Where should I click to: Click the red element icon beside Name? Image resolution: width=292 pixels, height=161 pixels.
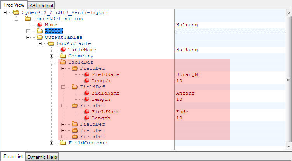40,25
